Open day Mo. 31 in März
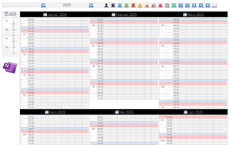This screenshot has width=229, height=145. [x=176, y=107]
